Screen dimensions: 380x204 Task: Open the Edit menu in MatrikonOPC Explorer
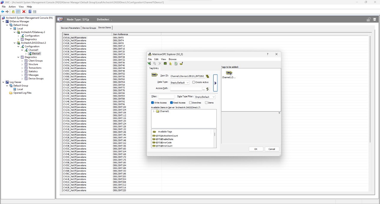click(x=156, y=59)
